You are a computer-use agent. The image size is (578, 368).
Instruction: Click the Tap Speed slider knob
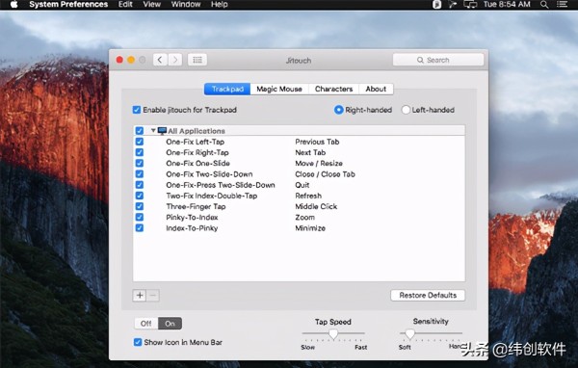tap(333, 334)
